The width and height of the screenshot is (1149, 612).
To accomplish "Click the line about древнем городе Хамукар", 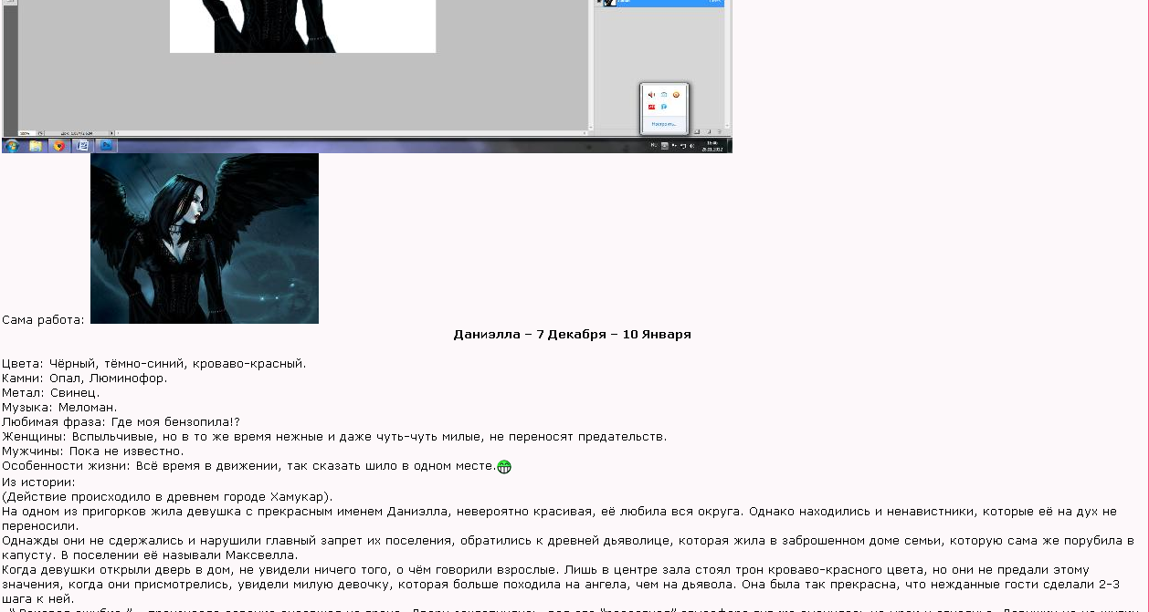I will tap(167, 497).
